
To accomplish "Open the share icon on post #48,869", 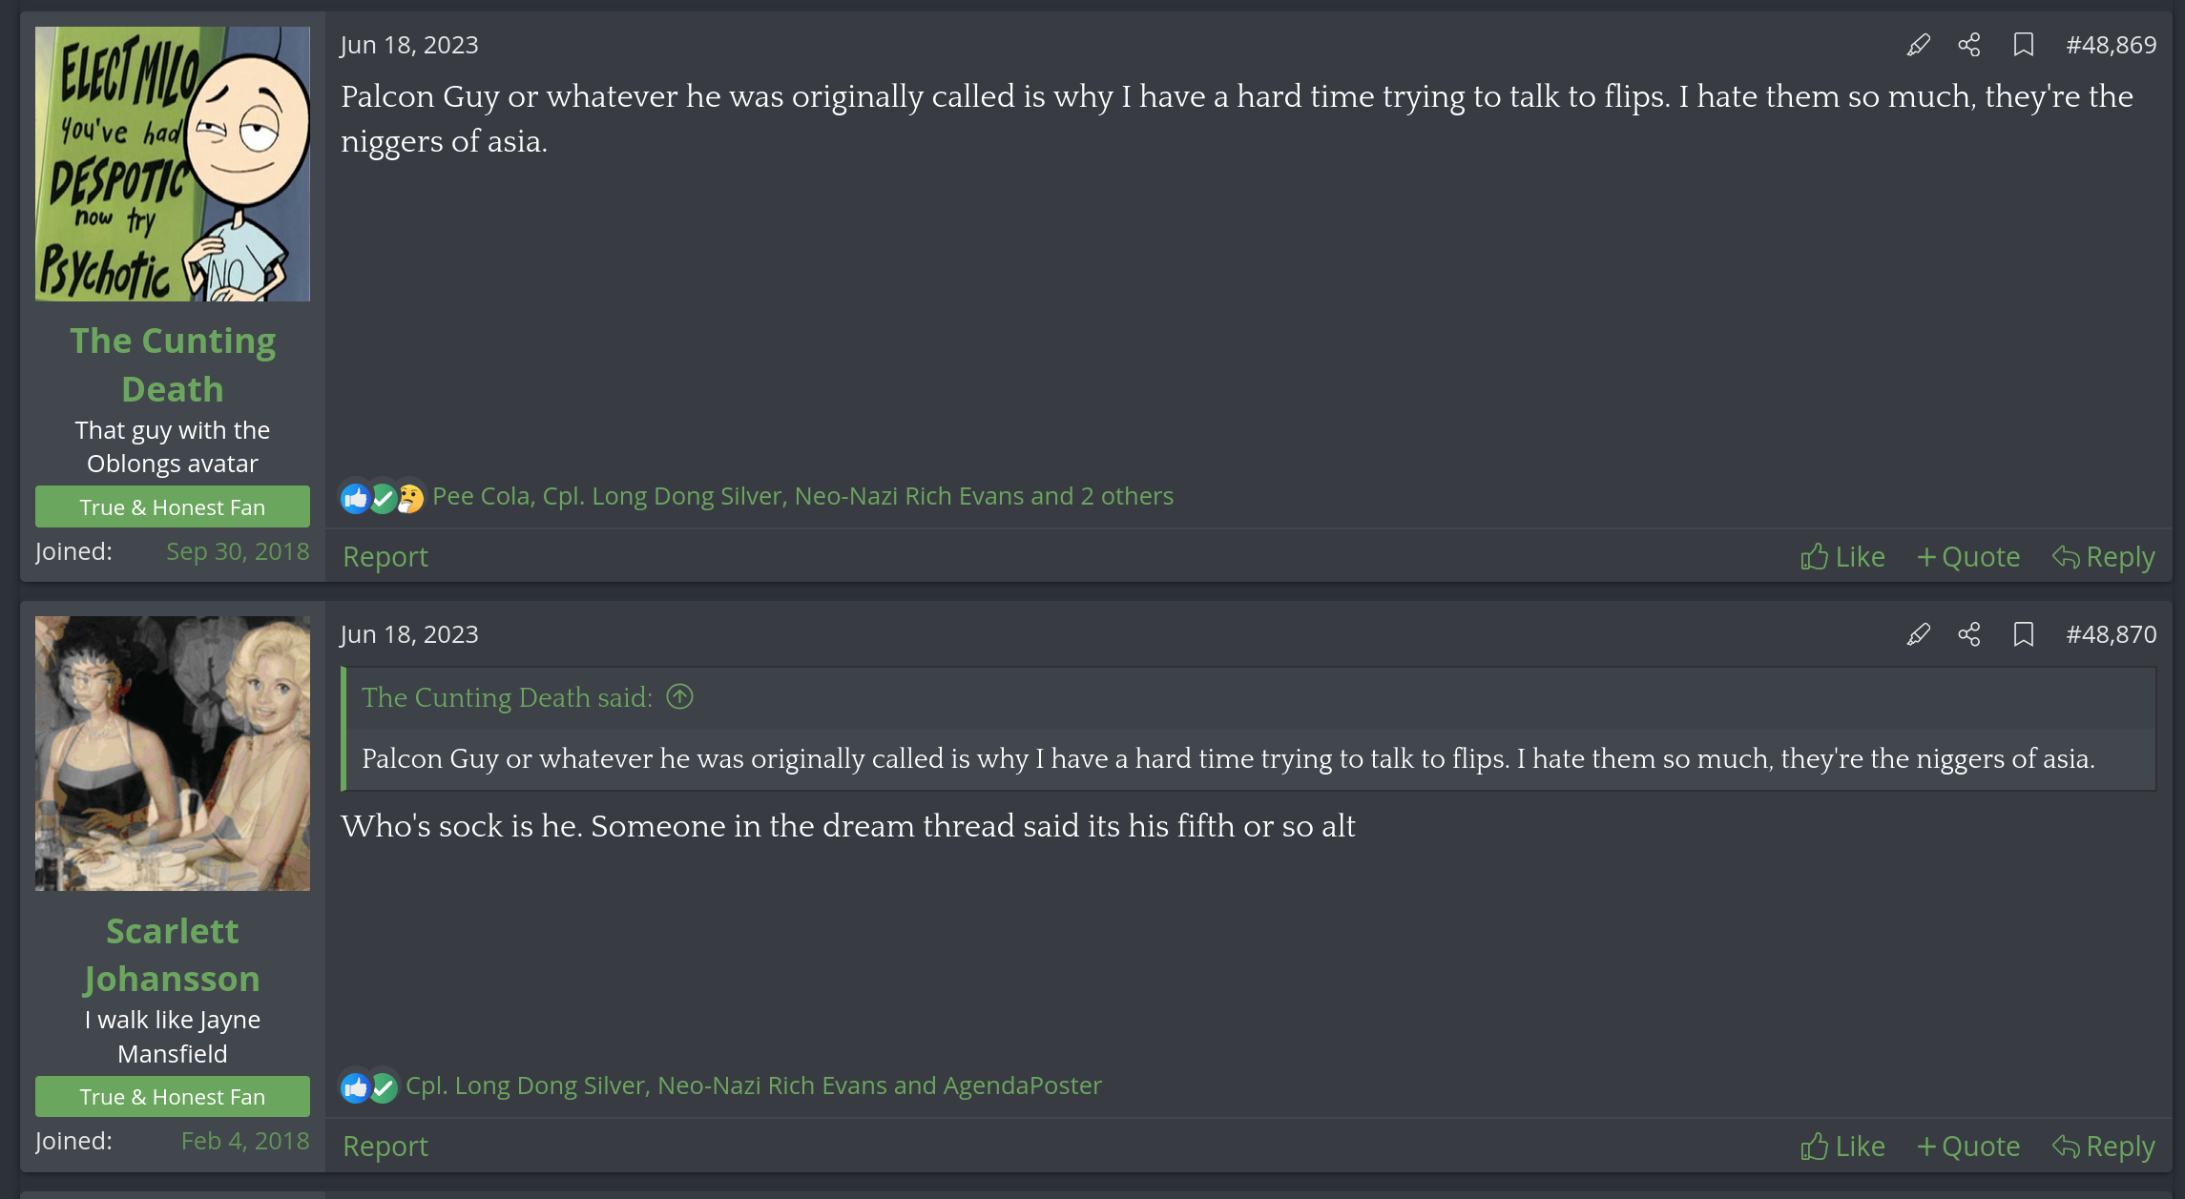I will (1969, 45).
